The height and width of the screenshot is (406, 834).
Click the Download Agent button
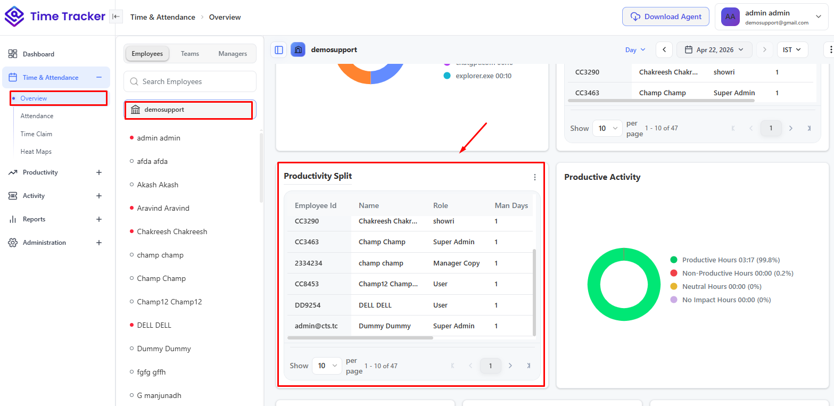pos(666,16)
